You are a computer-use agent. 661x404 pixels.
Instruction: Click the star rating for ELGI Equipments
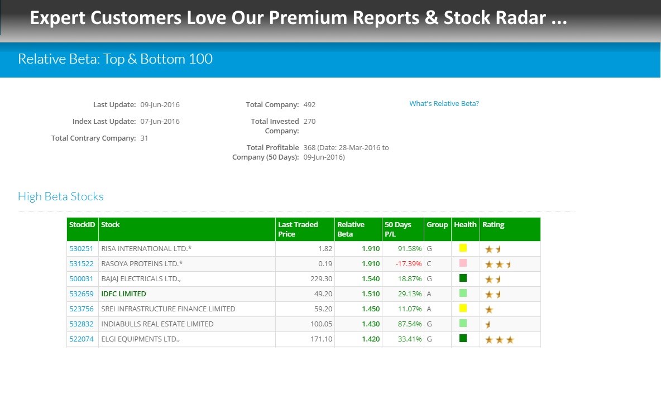[x=499, y=339]
